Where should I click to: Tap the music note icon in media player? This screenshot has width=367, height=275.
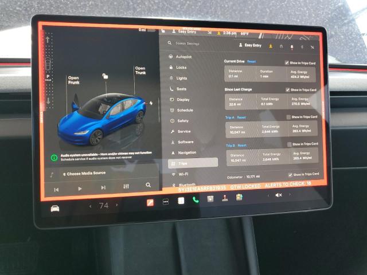(52, 175)
